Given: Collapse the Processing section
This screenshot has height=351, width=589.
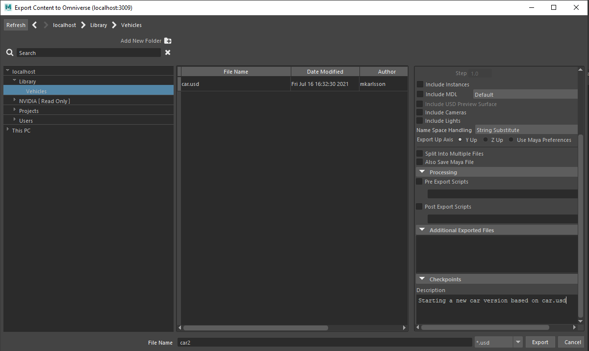Looking at the screenshot, I should [422, 172].
